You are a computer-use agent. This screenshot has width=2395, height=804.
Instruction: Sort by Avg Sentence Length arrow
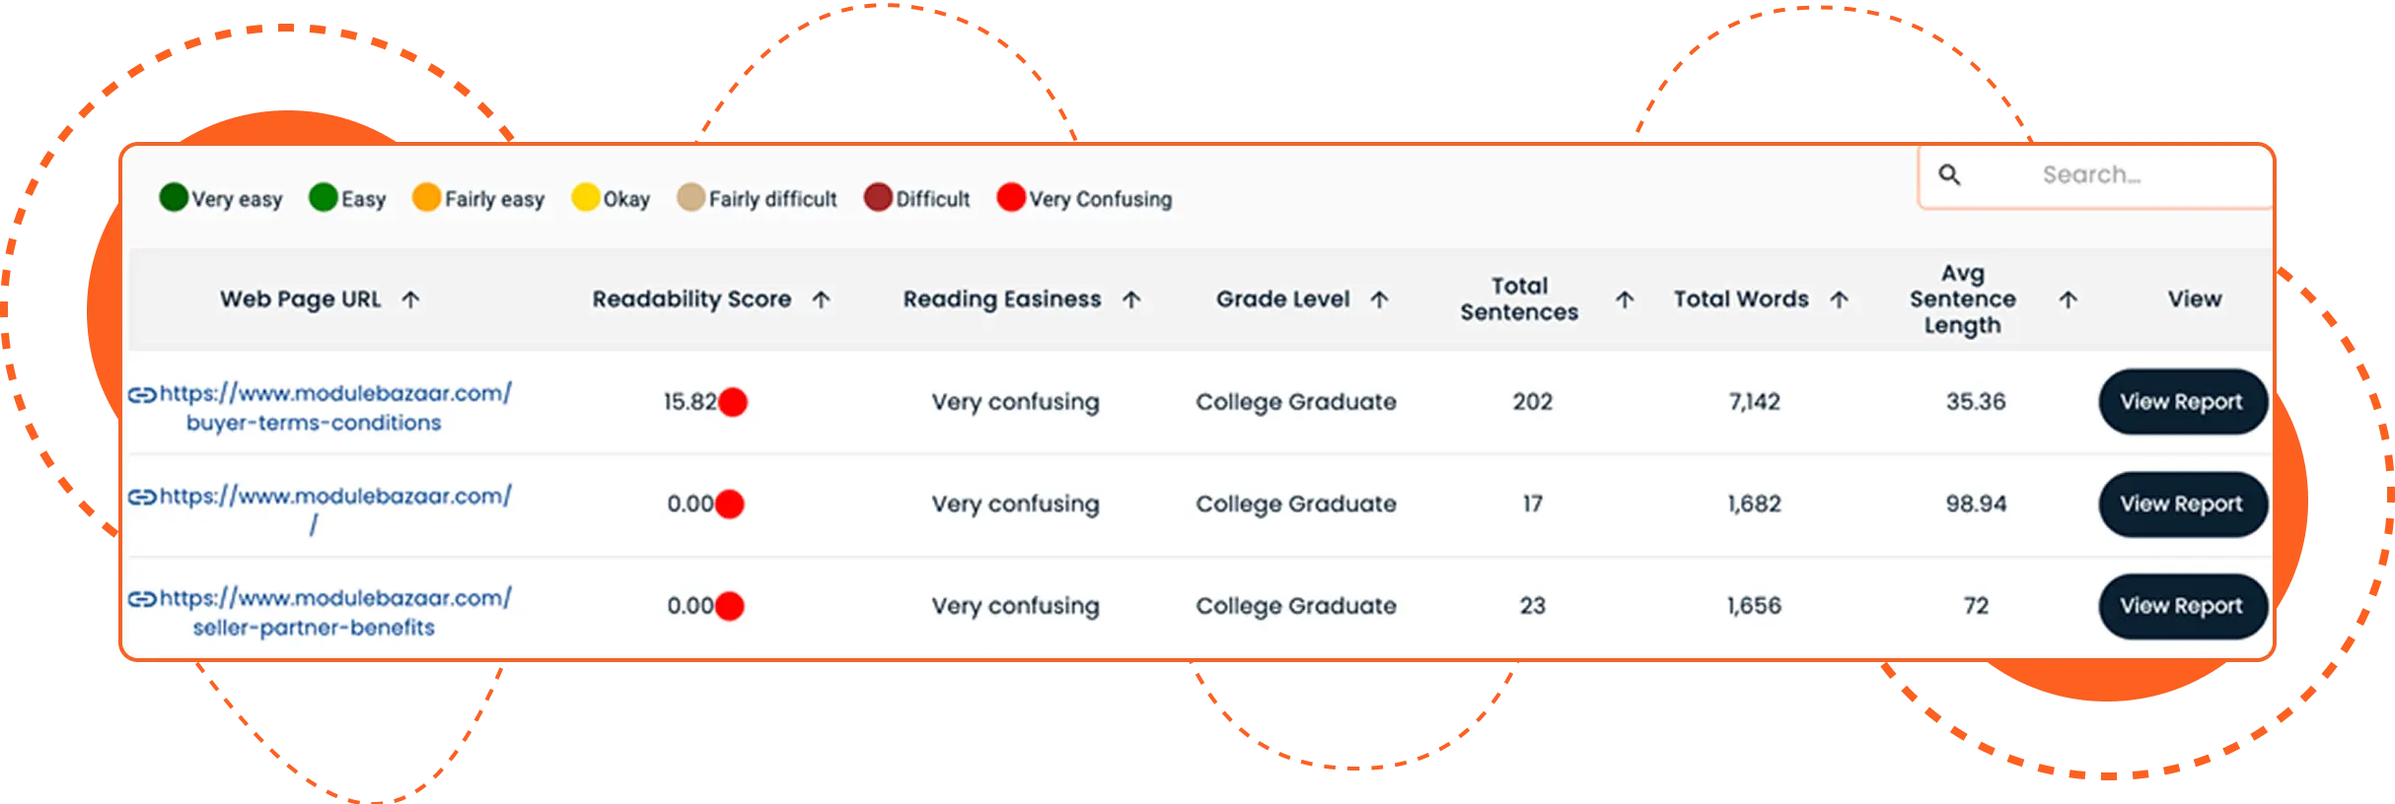tap(2068, 300)
